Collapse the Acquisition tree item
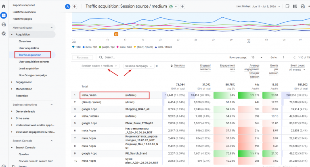This screenshot has width=310, height=167. click(12, 34)
